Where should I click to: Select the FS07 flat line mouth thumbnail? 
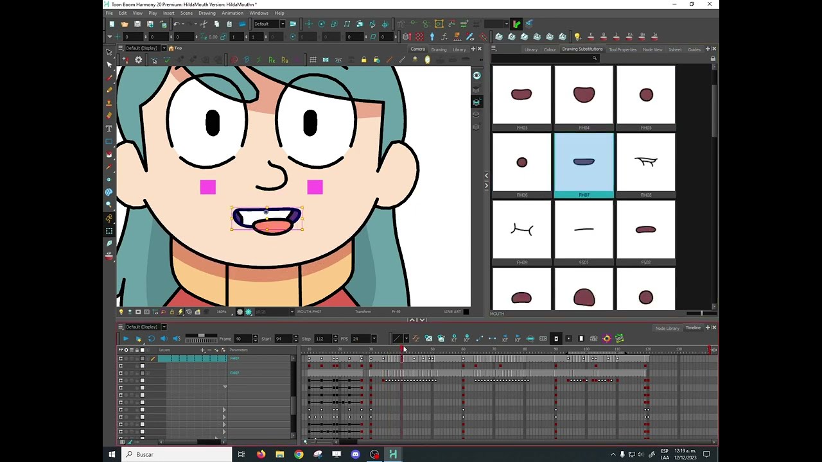coord(584,232)
